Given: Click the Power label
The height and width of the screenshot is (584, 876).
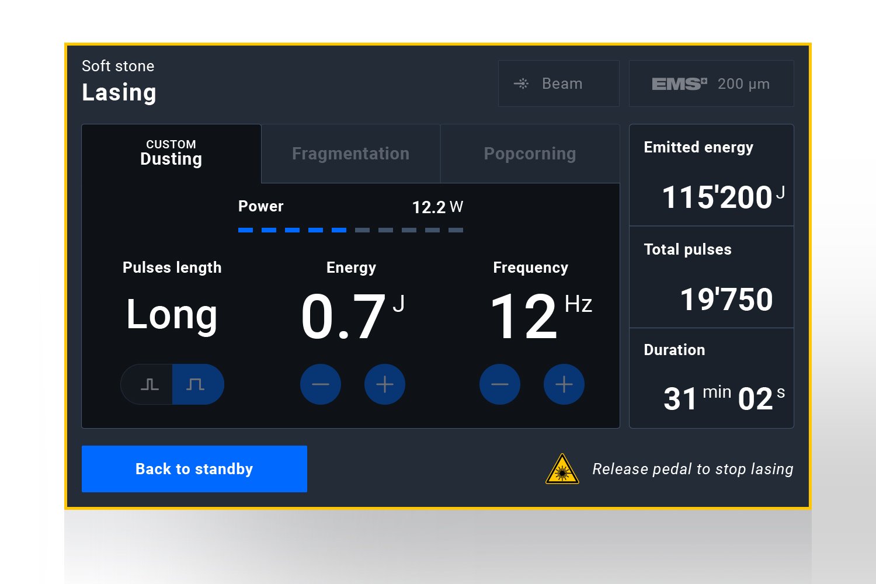Looking at the screenshot, I should [260, 206].
